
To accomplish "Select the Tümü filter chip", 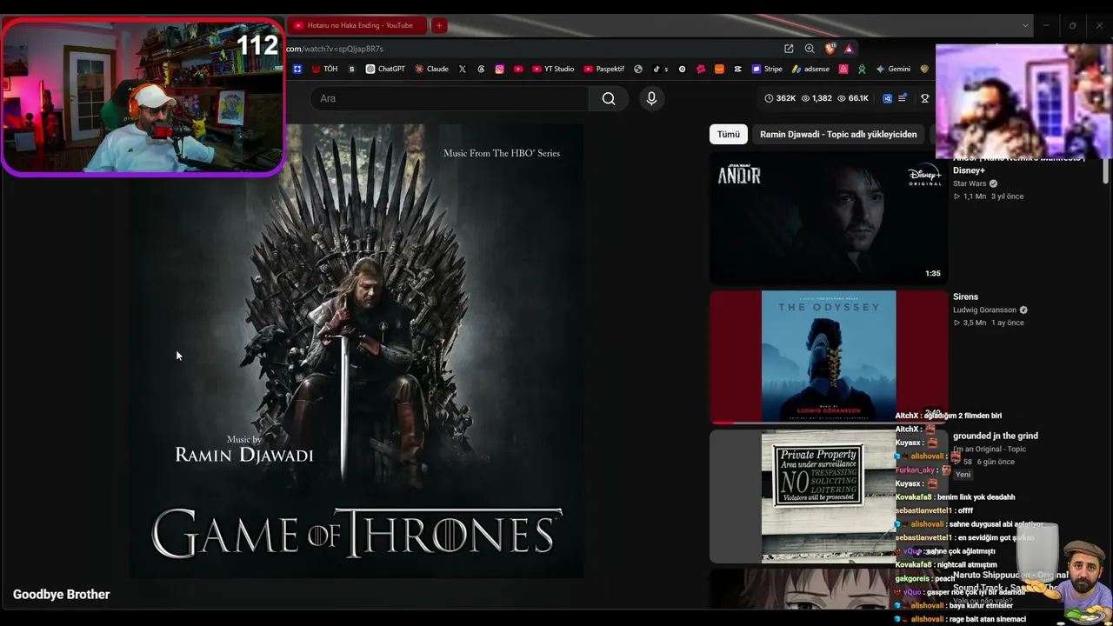I will tap(729, 134).
